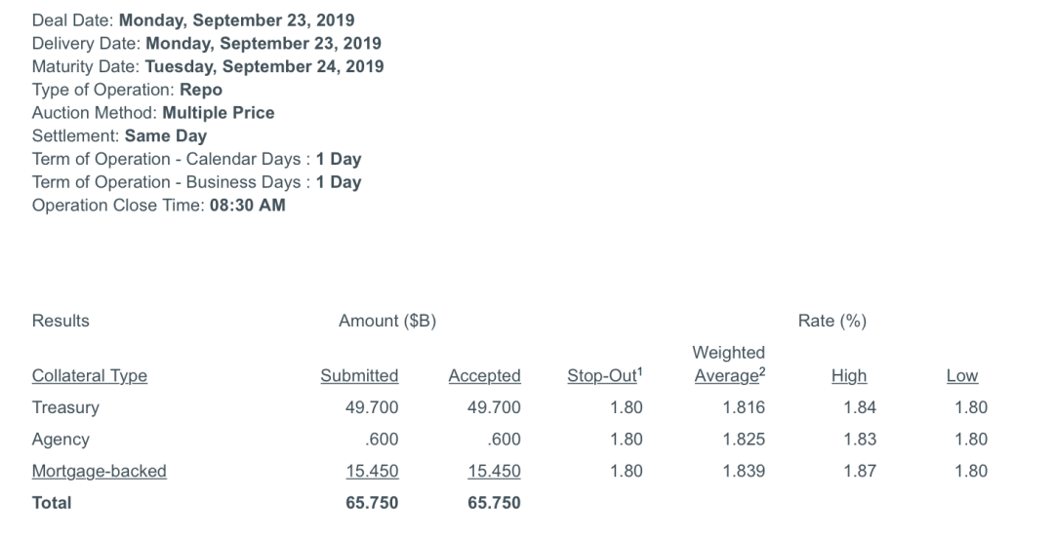Click the Mortgage-backed high rate 1.87
Screen dimensions: 1054x536
coord(860,471)
